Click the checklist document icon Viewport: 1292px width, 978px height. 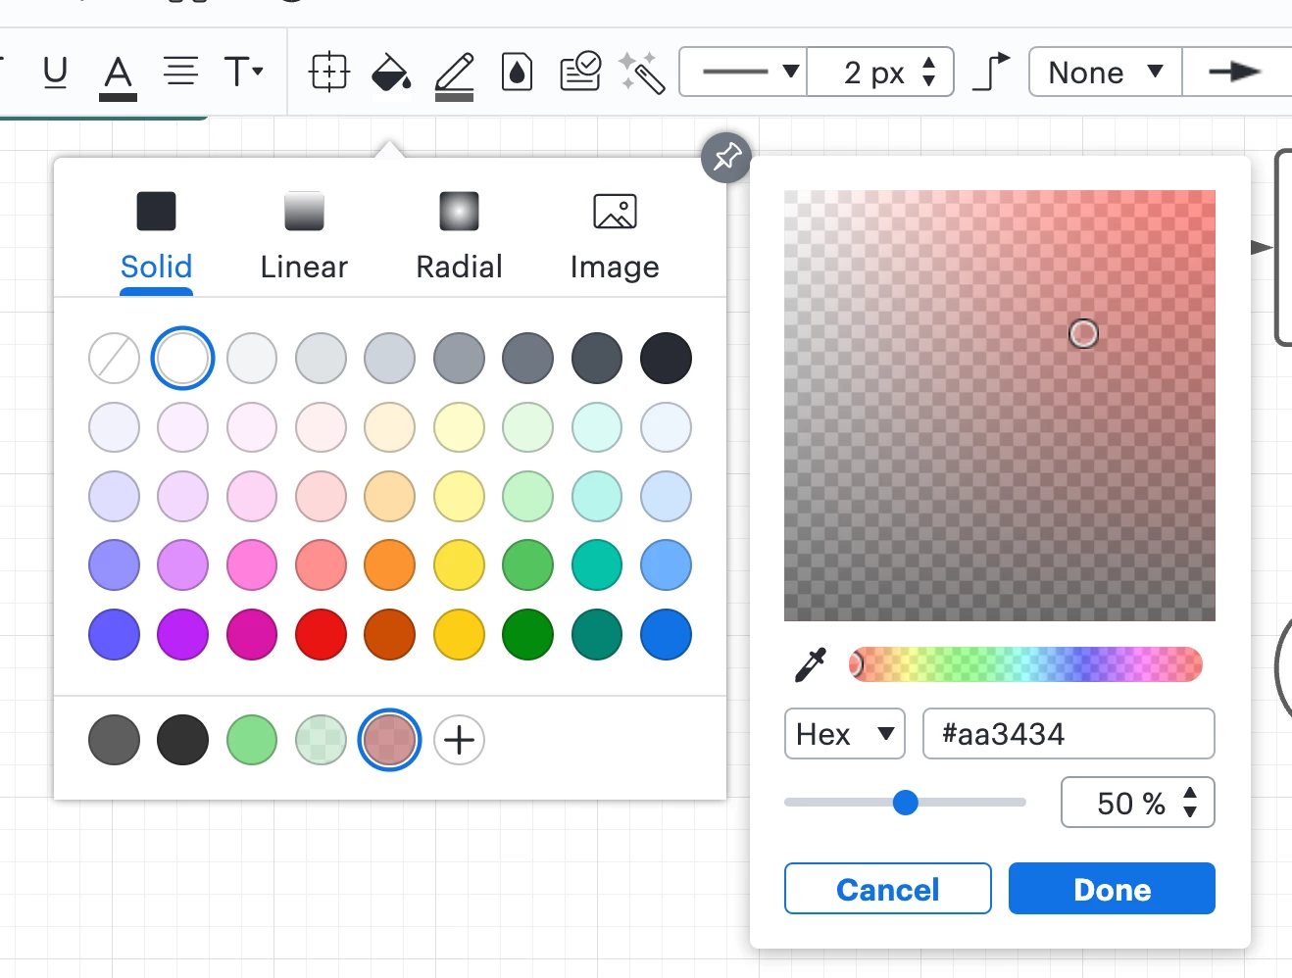pos(579,72)
